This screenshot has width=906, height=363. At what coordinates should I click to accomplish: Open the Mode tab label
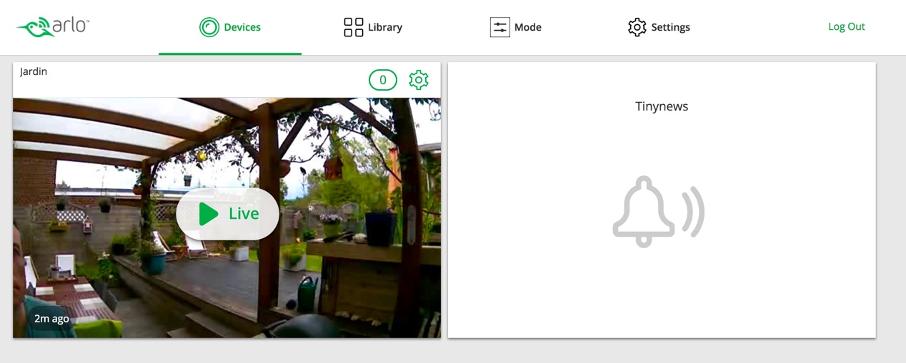click(528, 27)
